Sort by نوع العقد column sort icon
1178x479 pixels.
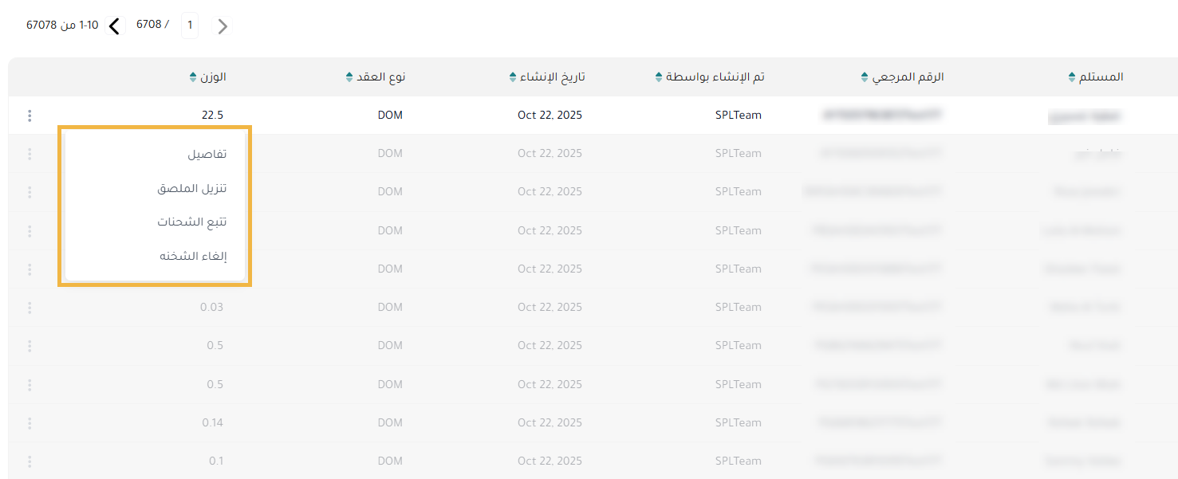[349, 77]
